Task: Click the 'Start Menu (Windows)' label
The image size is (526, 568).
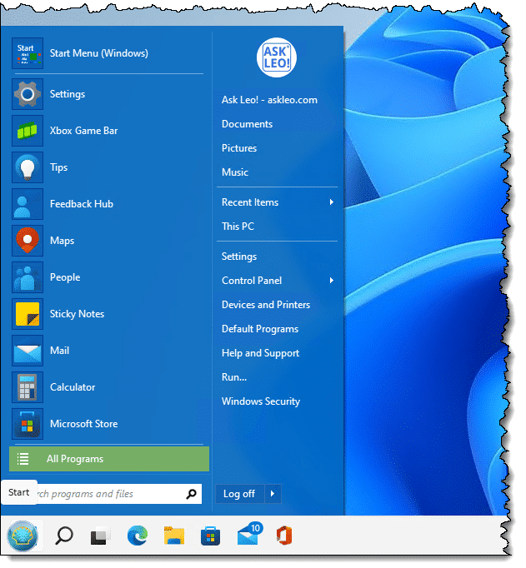Action: point(99,53)
